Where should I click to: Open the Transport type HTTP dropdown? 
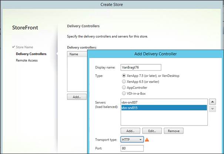[x=132, y=140]
